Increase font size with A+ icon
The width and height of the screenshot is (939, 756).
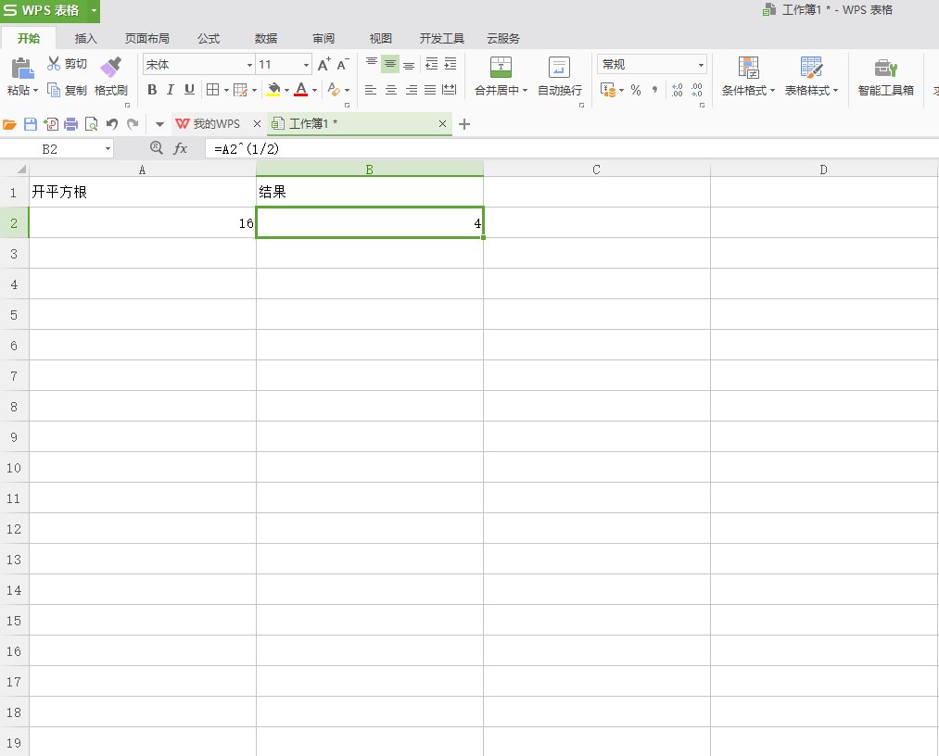324,65
